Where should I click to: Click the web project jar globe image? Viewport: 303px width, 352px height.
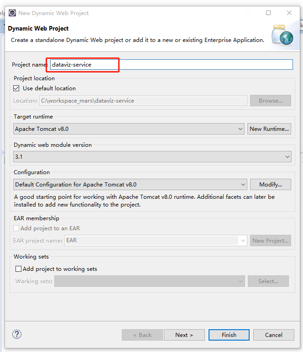282,35
